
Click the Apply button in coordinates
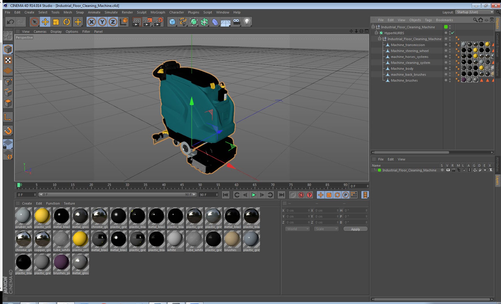tap(355, 229)
